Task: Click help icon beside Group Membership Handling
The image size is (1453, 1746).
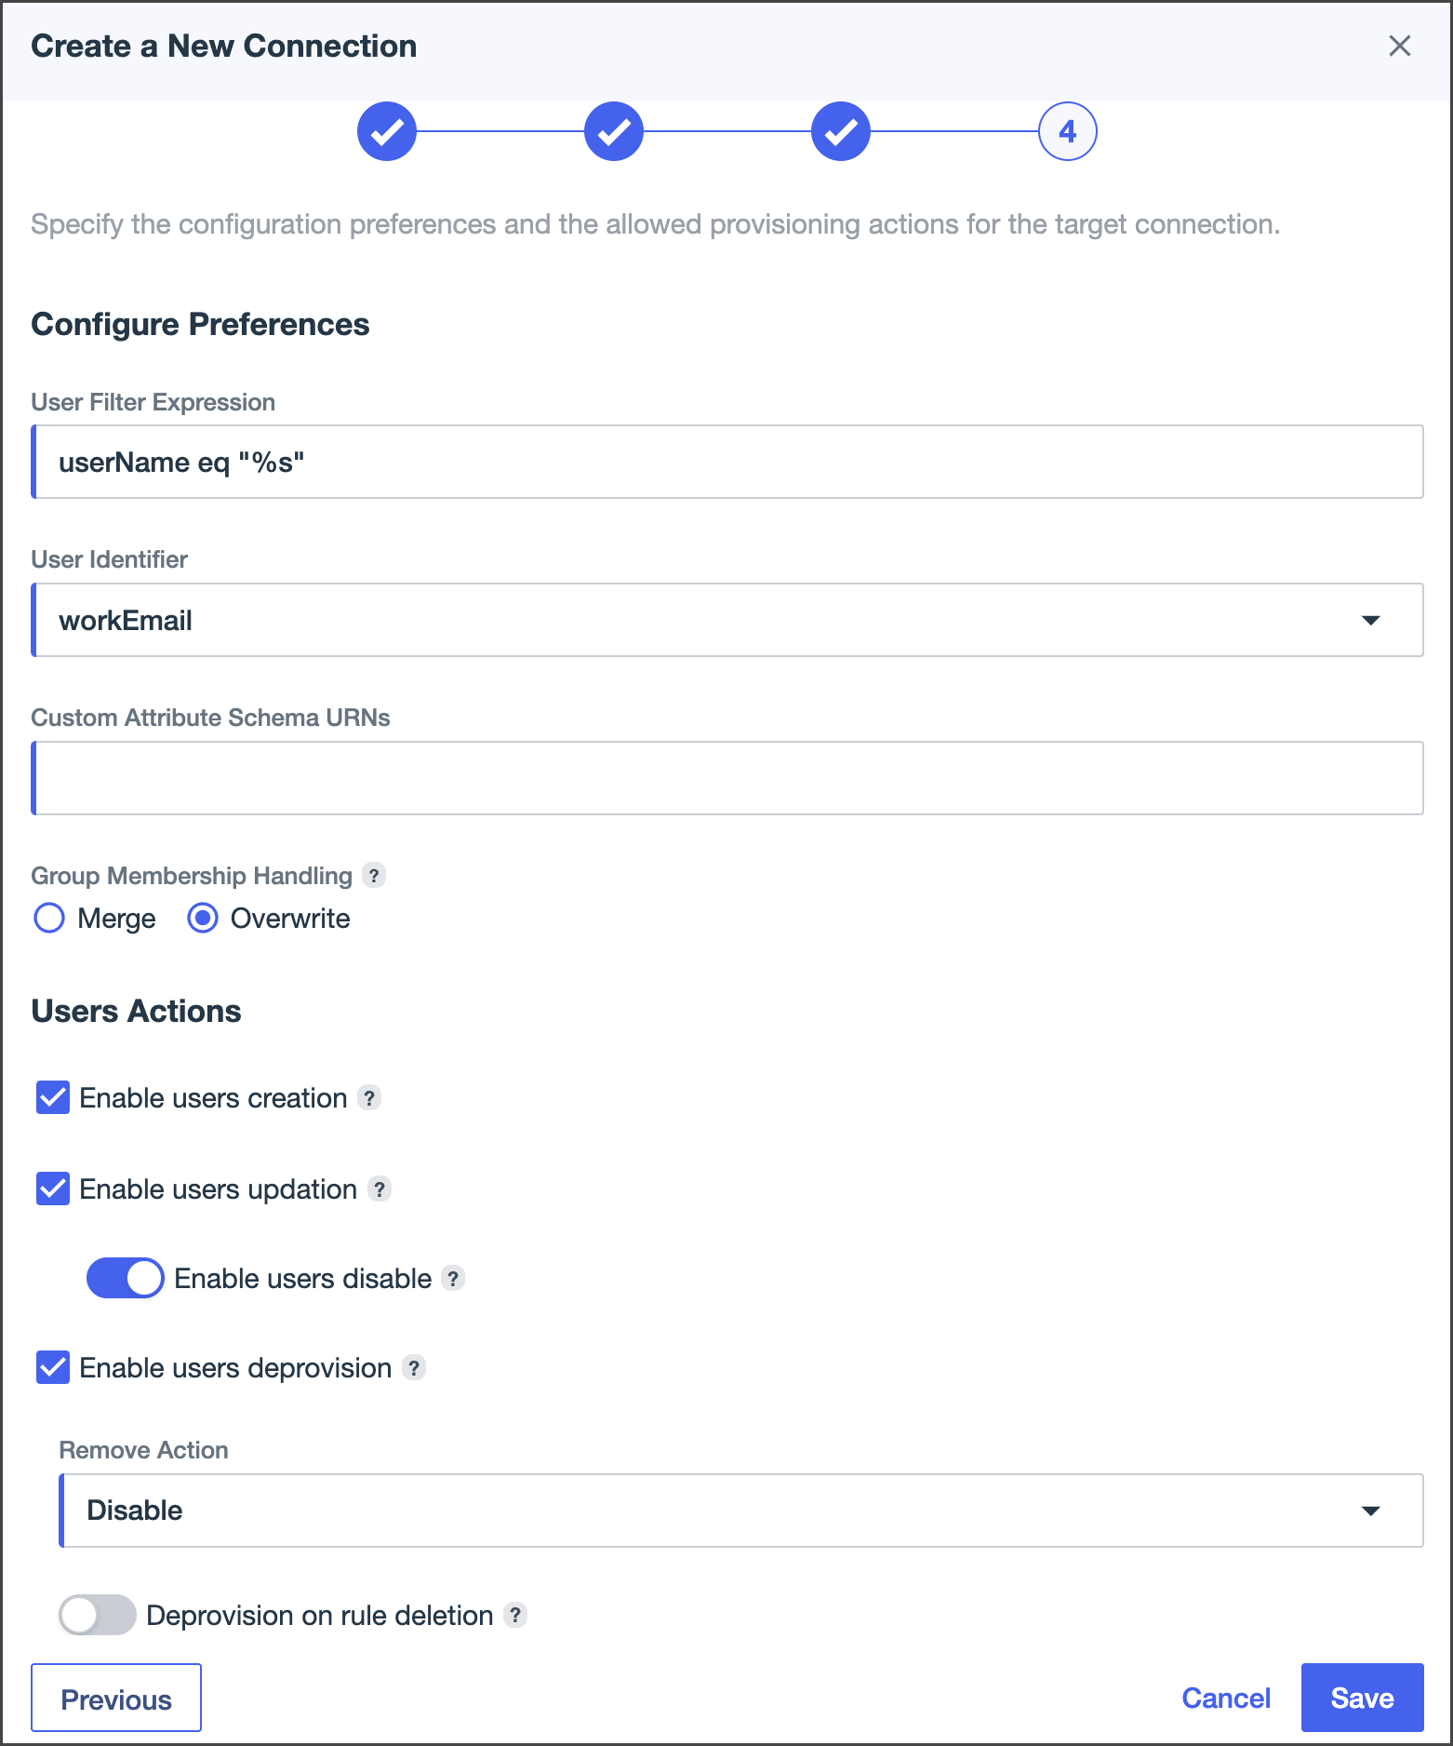Action: (x=374, y=875)
